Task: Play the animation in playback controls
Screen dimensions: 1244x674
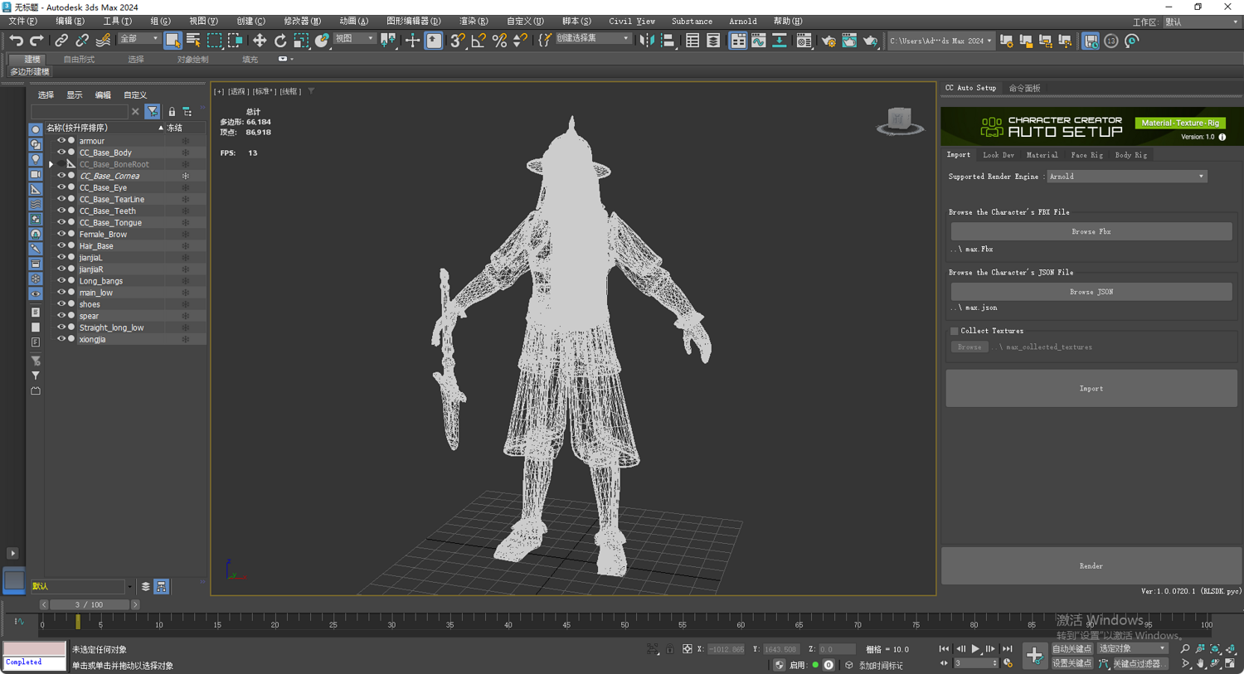Action: click(x=975, y=649)
